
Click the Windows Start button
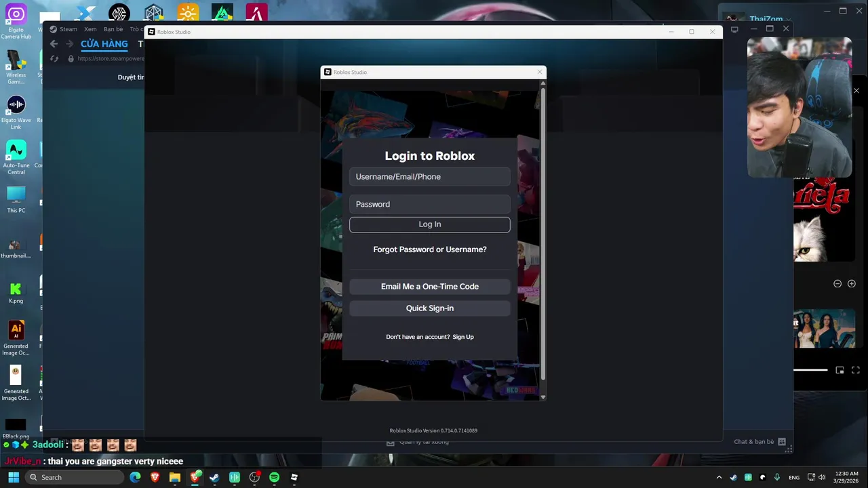click(x=13, y=477)
